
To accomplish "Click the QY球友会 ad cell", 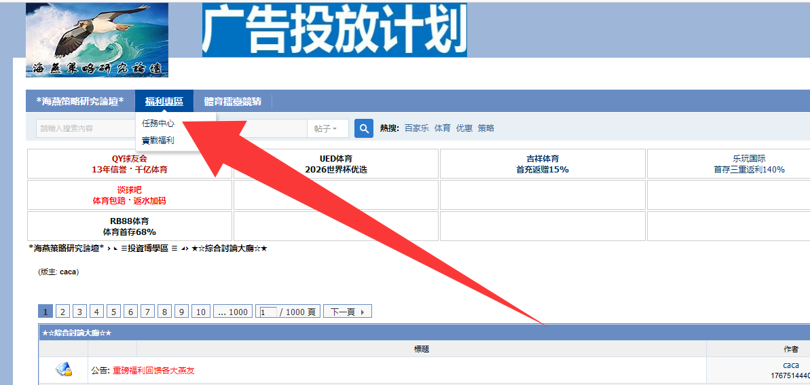I will [129, 164].
